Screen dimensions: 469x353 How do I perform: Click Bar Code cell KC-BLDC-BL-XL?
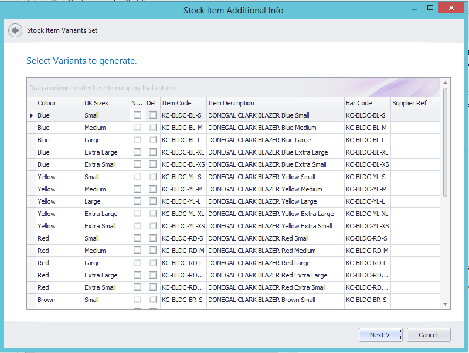[x=368, y=152]
